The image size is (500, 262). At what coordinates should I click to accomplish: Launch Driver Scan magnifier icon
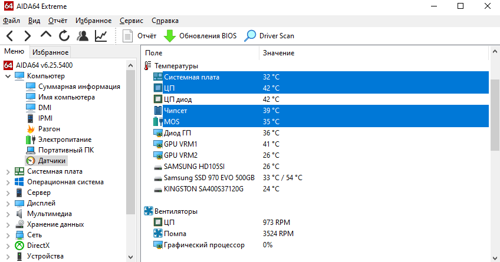pyautogui.click(x=251, y=36)
